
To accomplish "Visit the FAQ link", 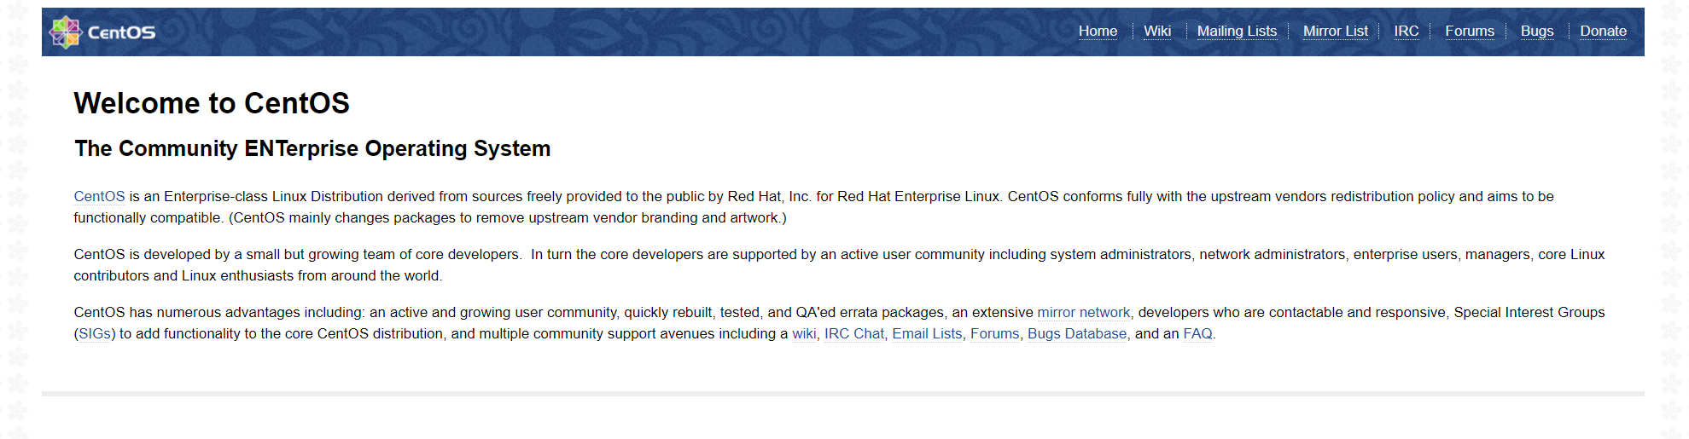I will pyautogui.click(x=1197, y=333).
